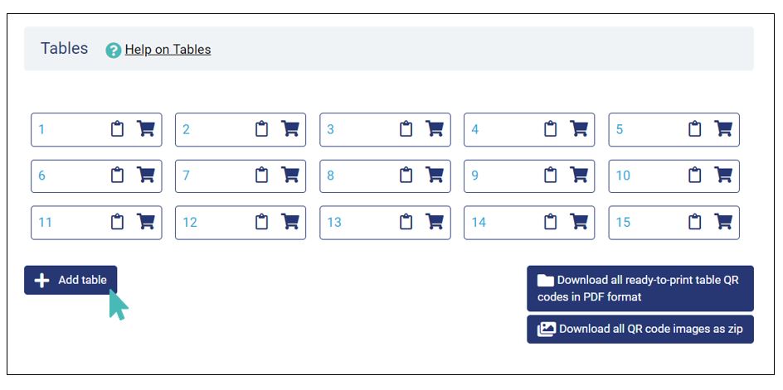Click the clipboard icon for table 14
The width and height of the screenshot is (783, 390).
tap(550, 221)
